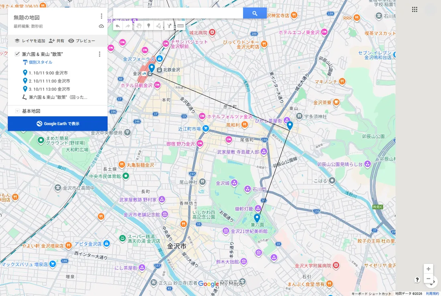Click the 金沢茶寮 cafe icon
The width and height of the screenshot is (441, 296).
(336, 102)
